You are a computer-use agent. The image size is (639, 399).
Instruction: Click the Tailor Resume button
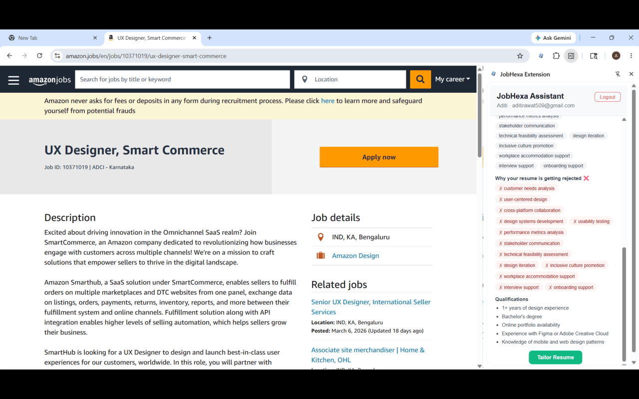click(555, 357)
